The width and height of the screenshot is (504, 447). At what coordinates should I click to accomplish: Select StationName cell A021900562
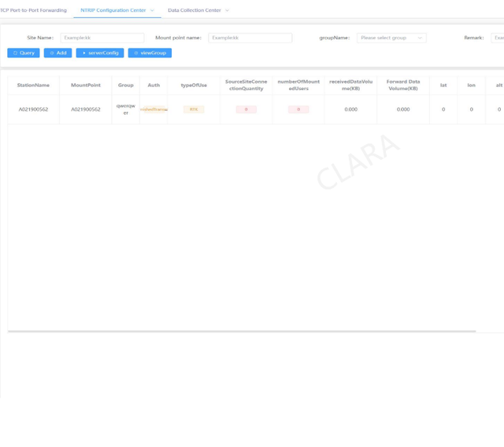click(33, 109)
